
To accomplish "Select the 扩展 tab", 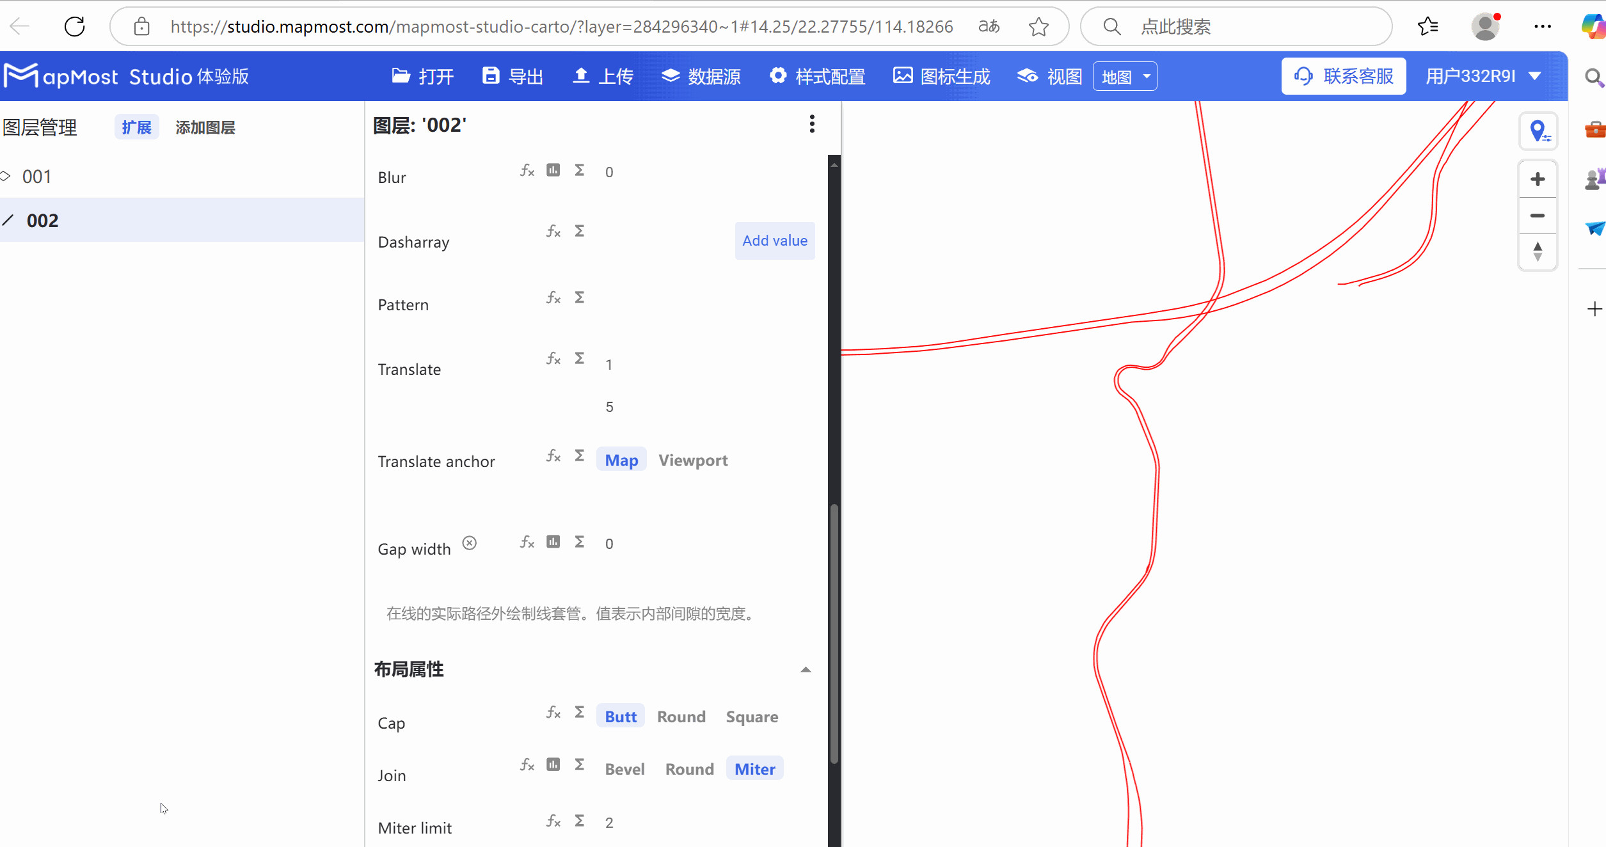I will point(136,127).
